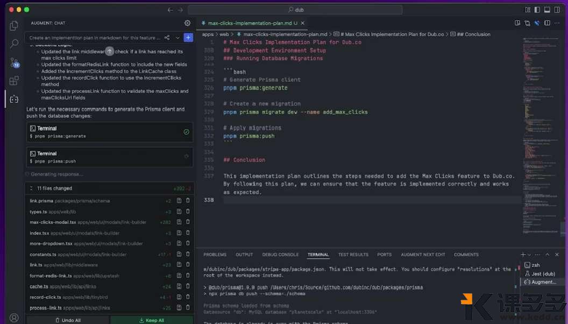The width and height of the screenshot is (568, 324).
Task: Create a new terminal with plus
Action: point(523,255)
